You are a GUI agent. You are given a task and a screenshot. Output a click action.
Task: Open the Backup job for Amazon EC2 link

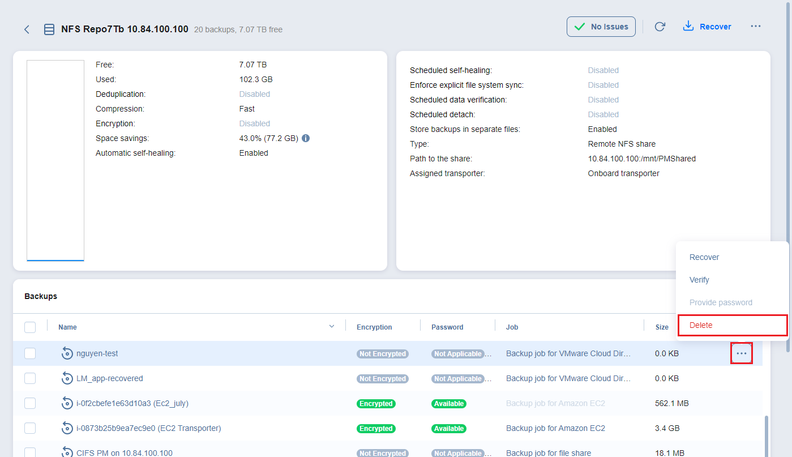pyautogui.click(x=555, y=428)
